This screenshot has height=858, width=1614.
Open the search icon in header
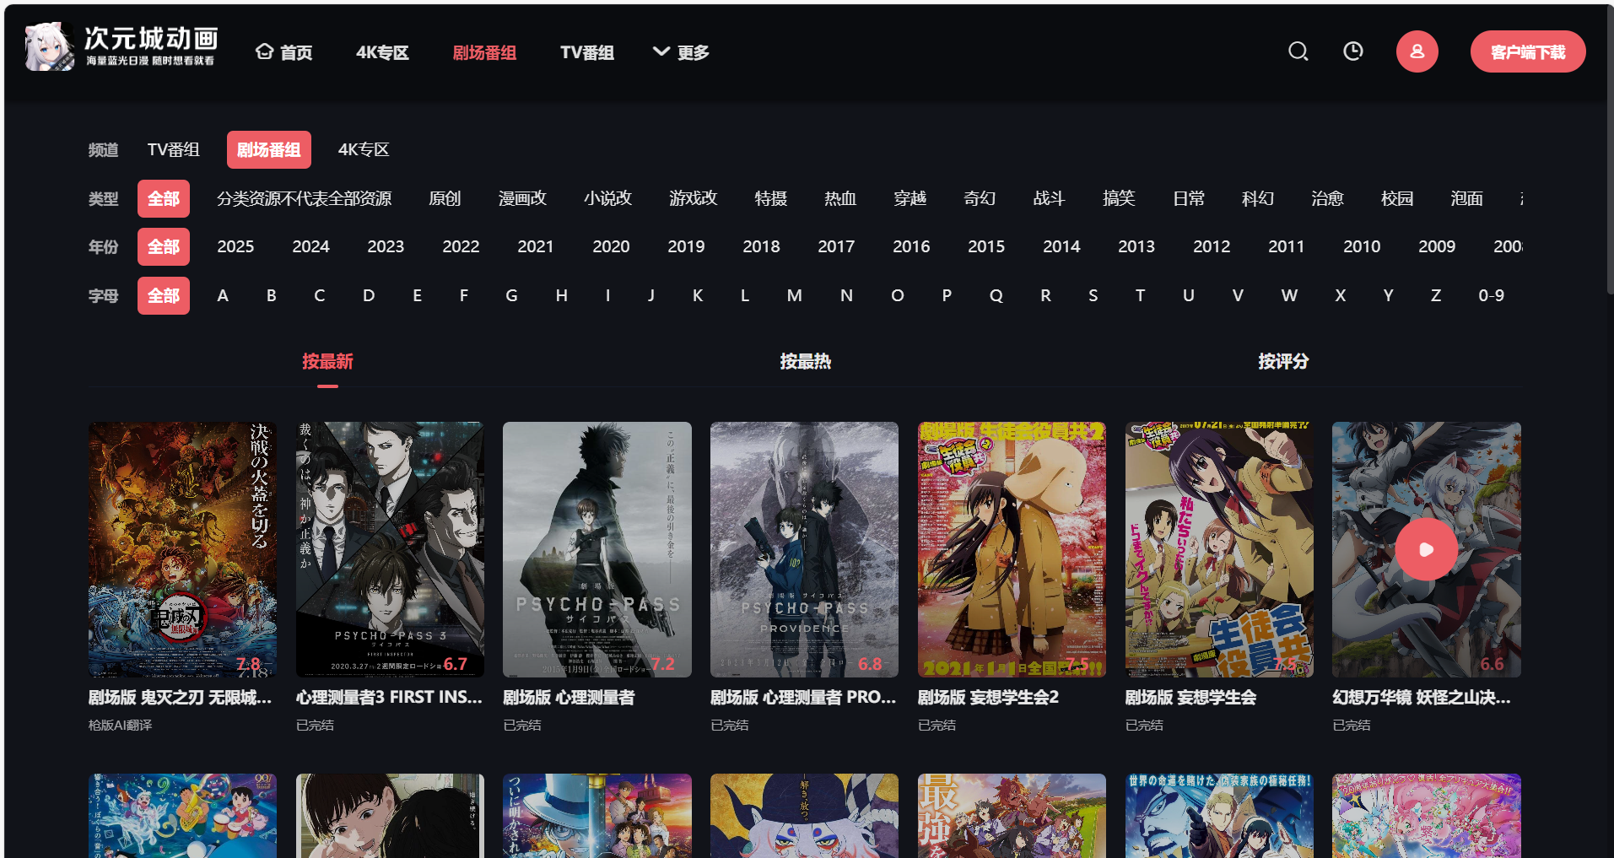click(1298, 51)
